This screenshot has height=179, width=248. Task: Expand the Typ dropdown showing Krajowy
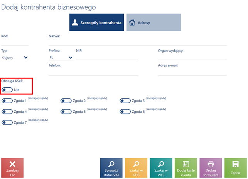(x=15, y=57)
